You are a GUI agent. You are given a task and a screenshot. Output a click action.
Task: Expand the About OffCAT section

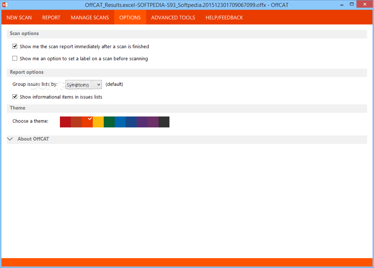pyautogui.click(x=10, y=139)
